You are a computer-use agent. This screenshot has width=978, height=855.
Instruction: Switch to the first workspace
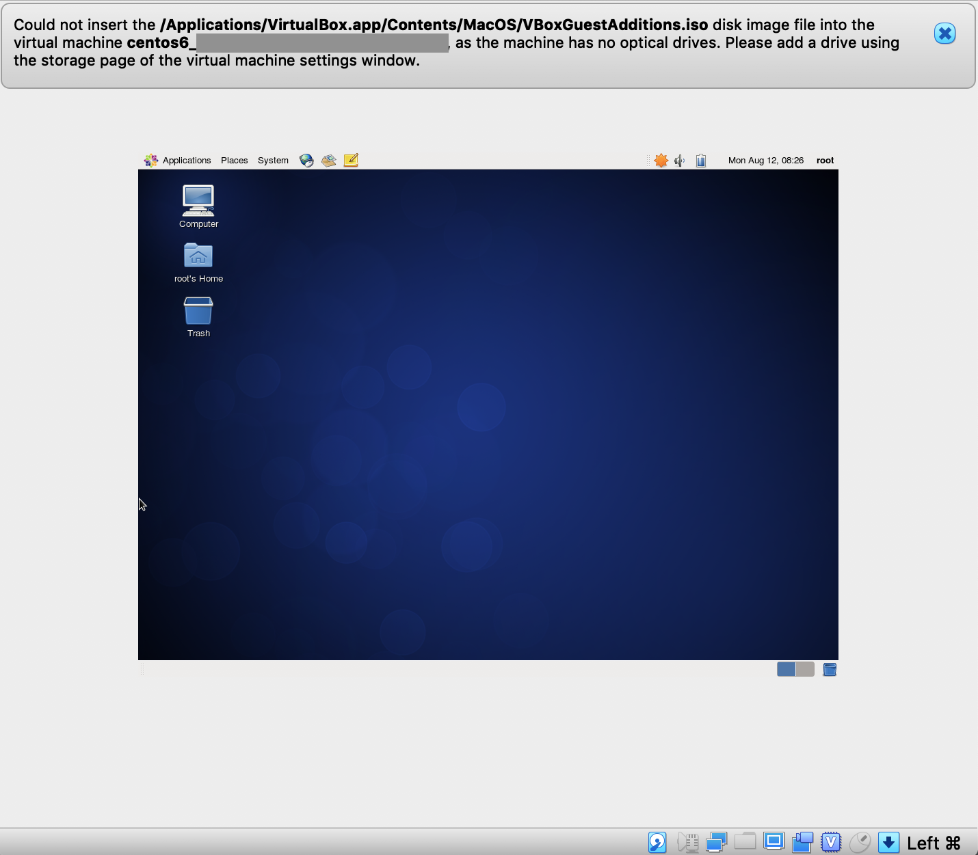[x=787, y=669]
